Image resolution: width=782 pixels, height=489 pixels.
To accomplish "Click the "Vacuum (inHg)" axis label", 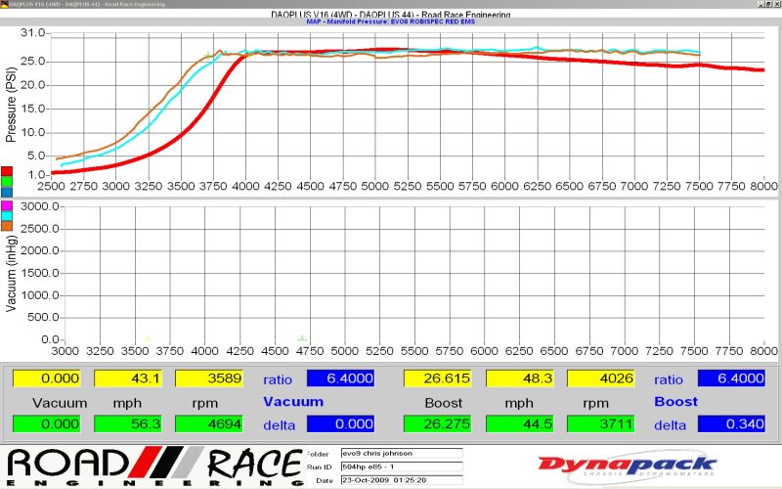I will pos(11,274).
